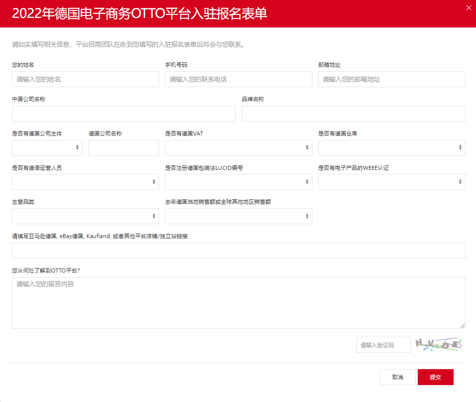
Task: Open the 是否有德国公司主体 dropdown
Action: (47, 147)
